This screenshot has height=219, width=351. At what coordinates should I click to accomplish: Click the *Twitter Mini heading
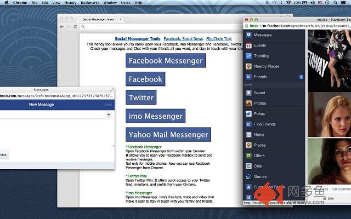click(137, 176)
